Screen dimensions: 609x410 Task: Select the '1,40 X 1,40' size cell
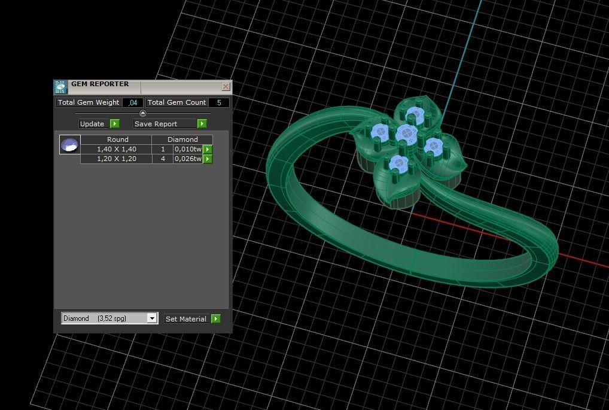pos(116,149)
